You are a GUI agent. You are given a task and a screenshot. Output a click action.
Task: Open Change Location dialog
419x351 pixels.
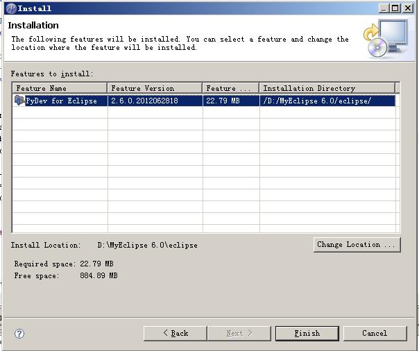(357, 244)
